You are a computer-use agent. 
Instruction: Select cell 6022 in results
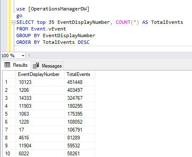click(40, 153)
